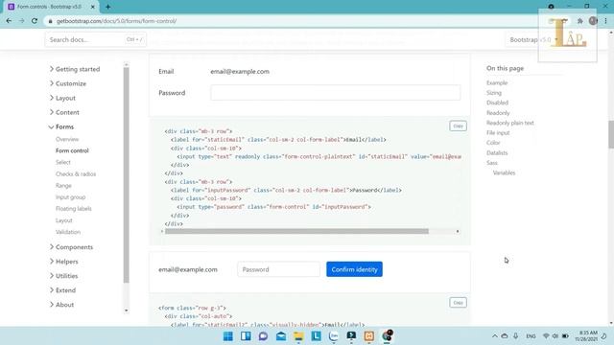Viewport: 614px width, 345px height.
Task: Jump to Variables under Sass
Action: click(504, 172)
